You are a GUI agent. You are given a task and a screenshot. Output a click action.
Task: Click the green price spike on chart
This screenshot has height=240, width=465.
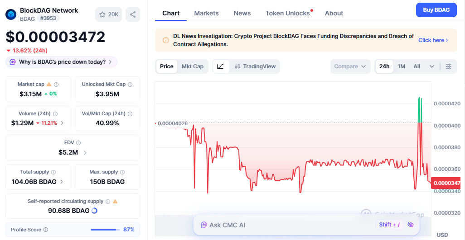pos(420,109)
